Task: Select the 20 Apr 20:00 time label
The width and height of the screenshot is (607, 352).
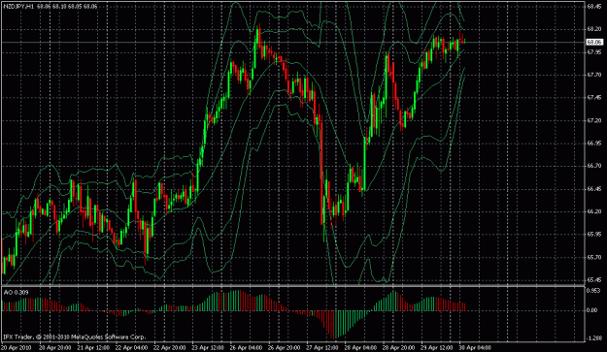Action: [x=54, y=348]
